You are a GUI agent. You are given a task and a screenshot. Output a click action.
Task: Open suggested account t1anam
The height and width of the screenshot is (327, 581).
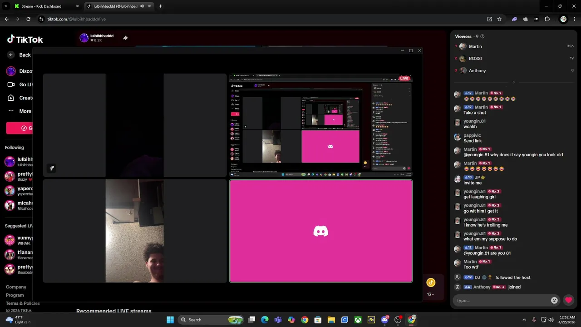click(x=19, y=254)
